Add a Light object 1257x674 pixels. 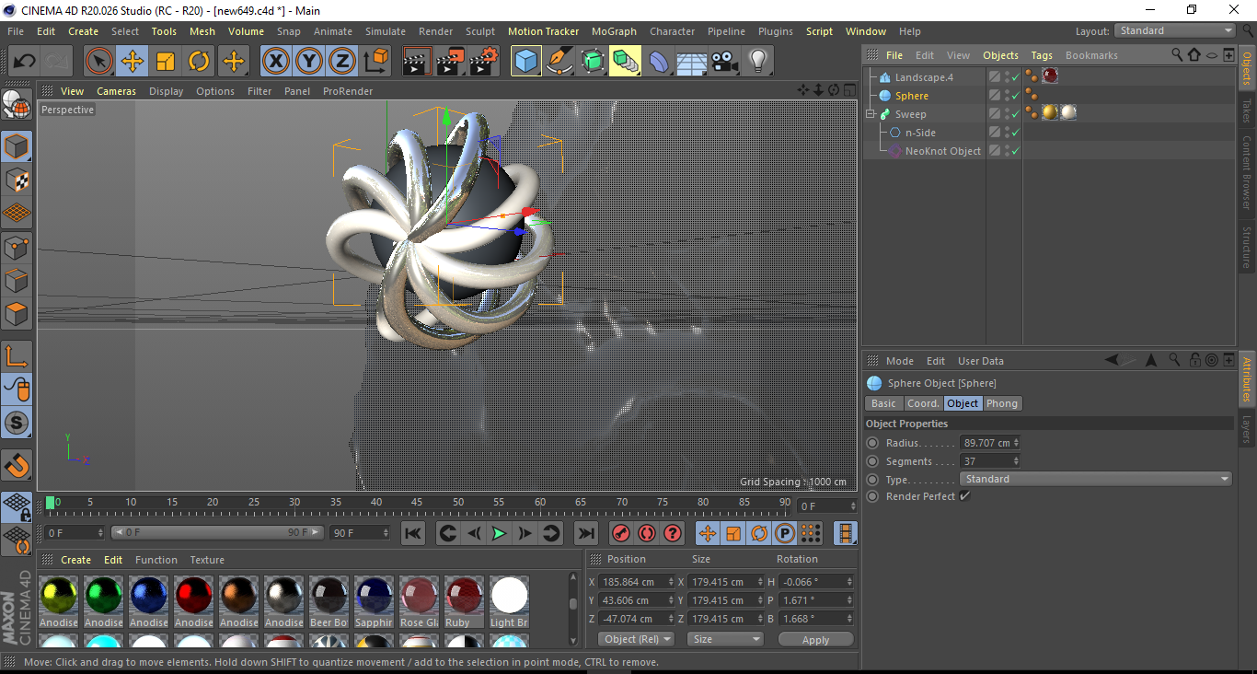(x=757, y=62)
